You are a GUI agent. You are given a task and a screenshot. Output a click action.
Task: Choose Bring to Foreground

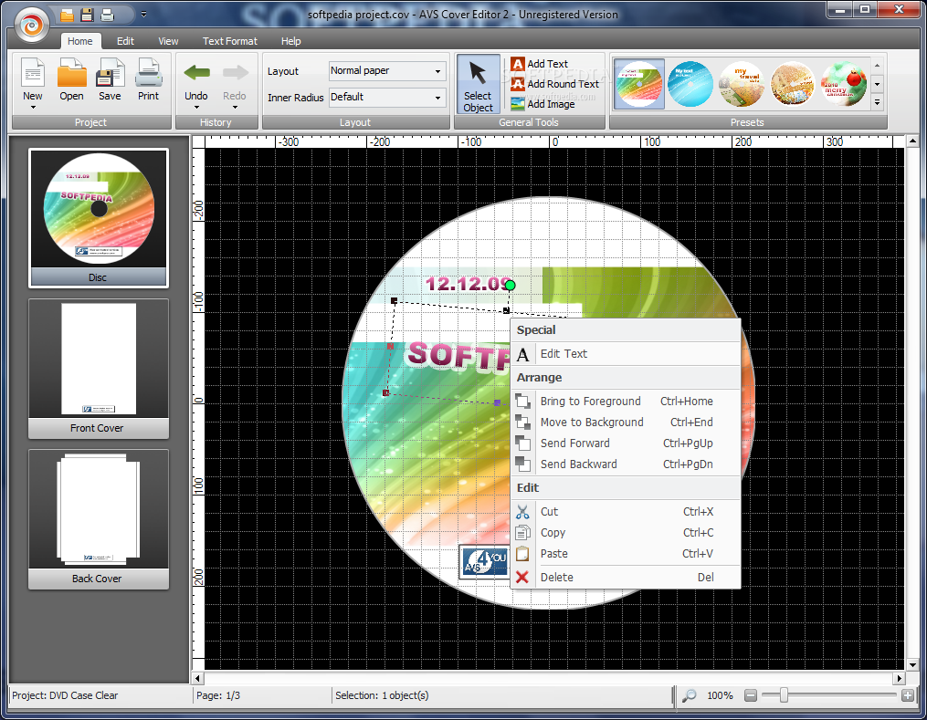(x=627, y=401)
